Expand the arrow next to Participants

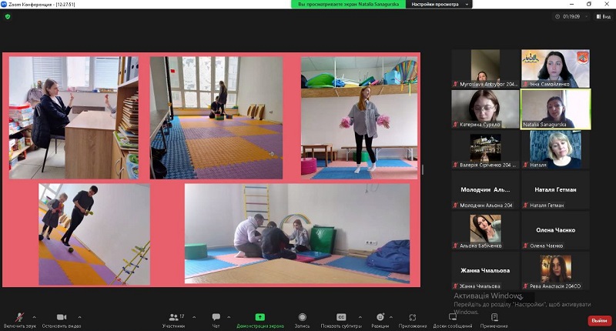click(193, 316)
